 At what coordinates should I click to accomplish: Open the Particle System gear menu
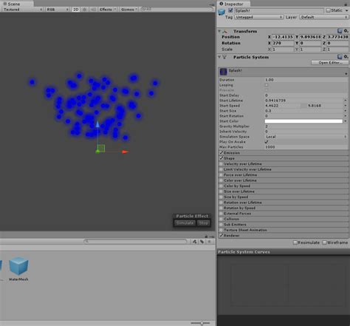click(x=346, y=57)
